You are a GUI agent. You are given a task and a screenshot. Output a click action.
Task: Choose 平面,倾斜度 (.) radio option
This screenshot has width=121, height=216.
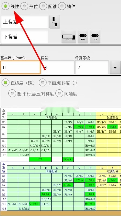coord(42,83)
